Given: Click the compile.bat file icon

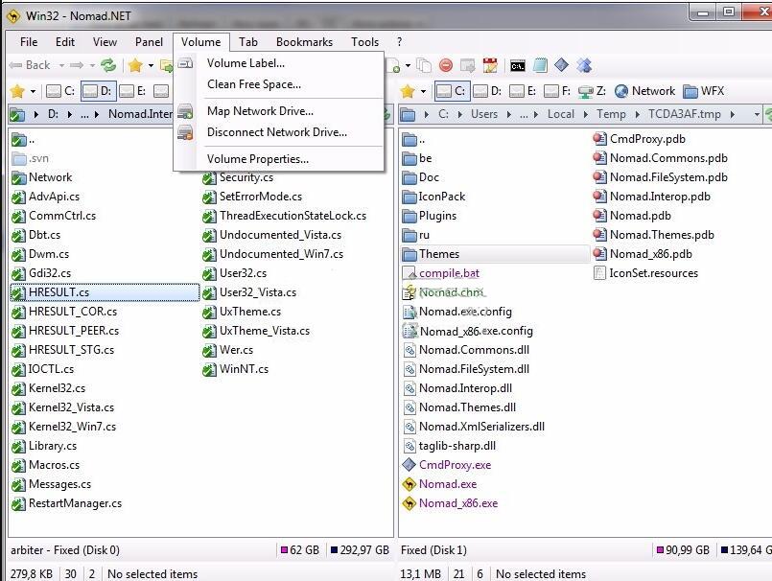Looking at the screenshot, I should (x=409, y=273).
